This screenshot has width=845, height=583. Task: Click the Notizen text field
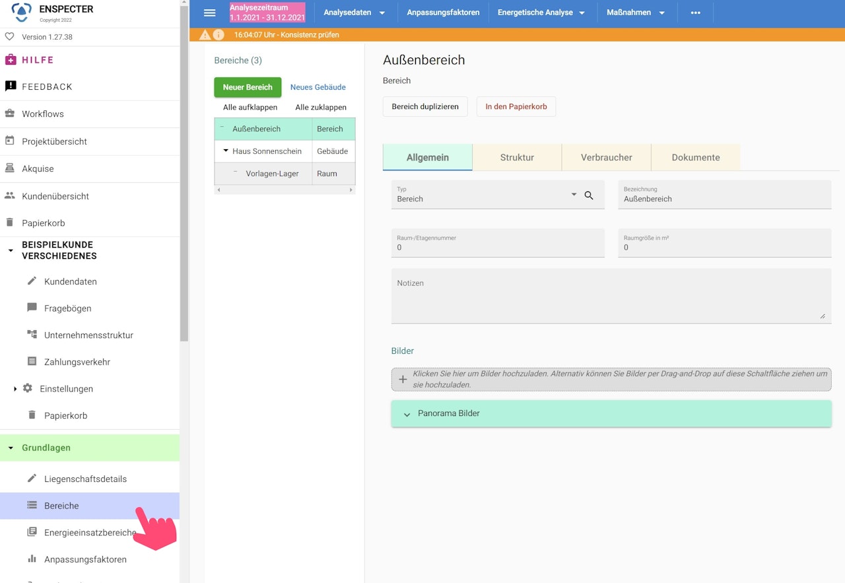(x=611, y=296)
